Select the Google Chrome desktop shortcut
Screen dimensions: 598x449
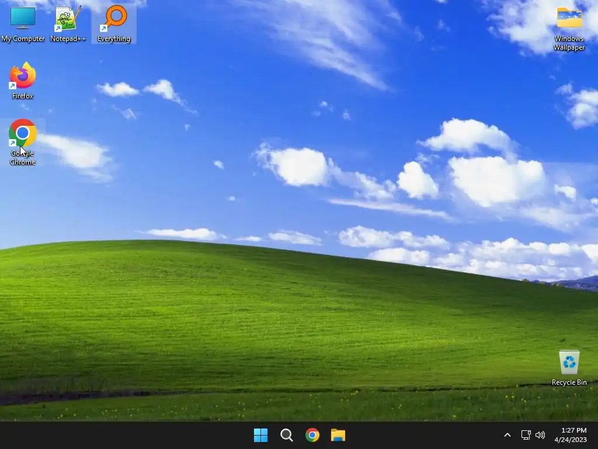click(x=23, y=142)
